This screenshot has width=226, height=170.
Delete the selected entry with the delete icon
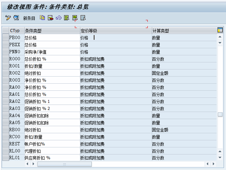(51, 18)
